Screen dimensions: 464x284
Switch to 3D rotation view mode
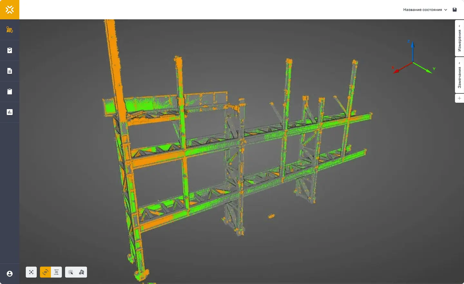[45, 272]
